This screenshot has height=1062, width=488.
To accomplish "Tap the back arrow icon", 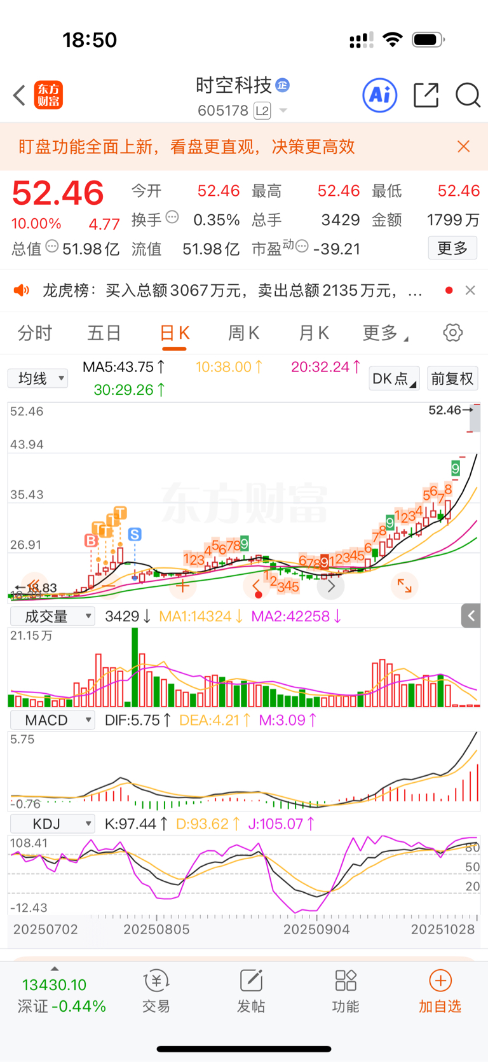I will click(19, 95).
